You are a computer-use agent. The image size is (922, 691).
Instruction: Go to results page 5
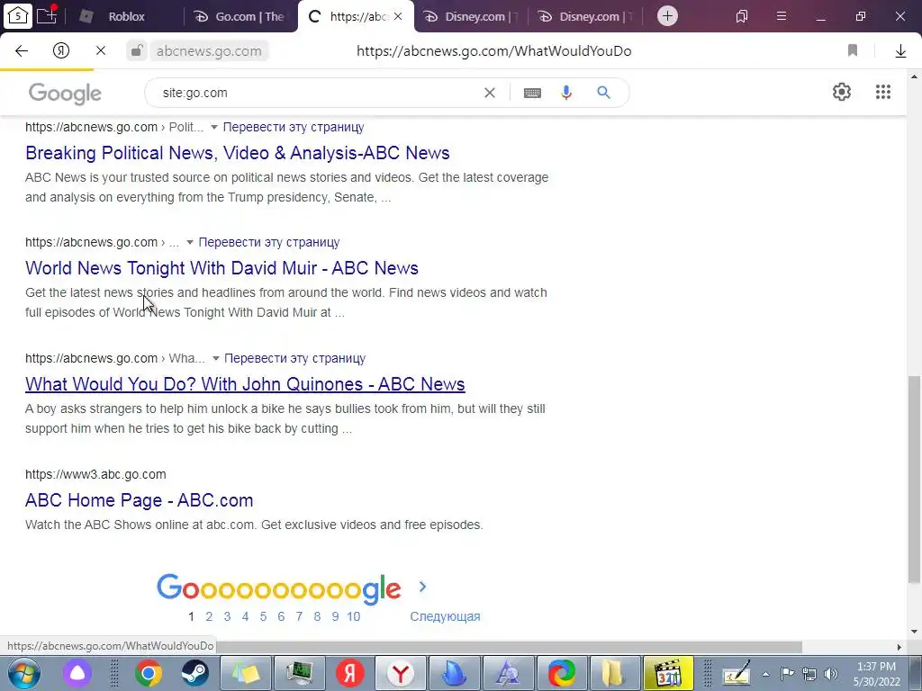pyautogui.click(x=263, y=616)
